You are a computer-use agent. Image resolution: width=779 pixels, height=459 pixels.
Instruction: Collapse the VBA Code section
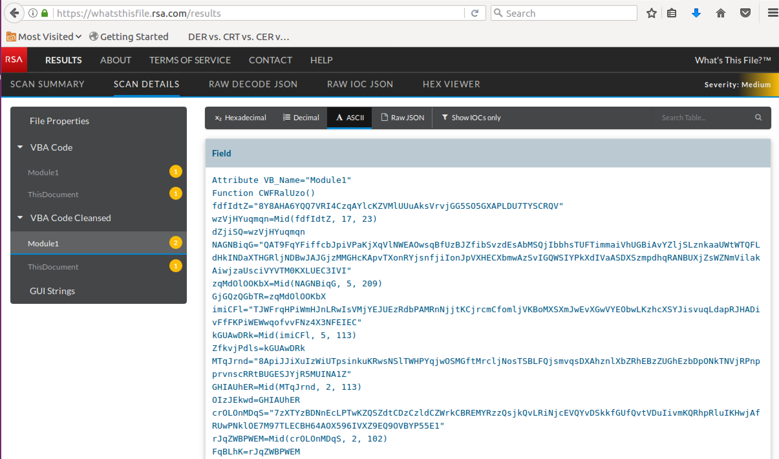[20, 147]
